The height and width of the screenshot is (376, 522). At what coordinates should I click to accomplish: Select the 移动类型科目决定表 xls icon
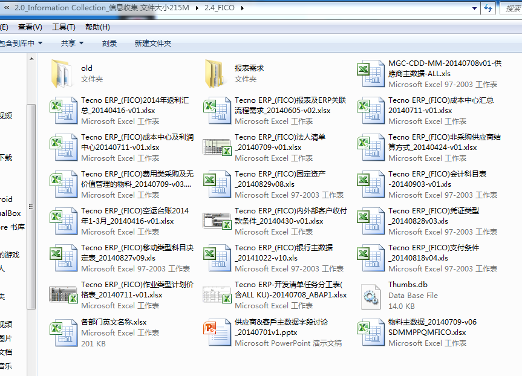(64, 258)
